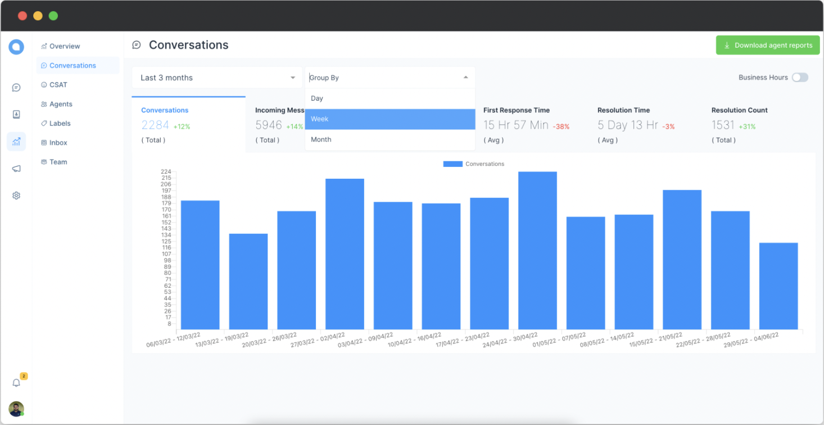Select Conversations in reports menu
The width and height of the screenshot is (824, 425).
pyautogui.click(x=78, y=65)
